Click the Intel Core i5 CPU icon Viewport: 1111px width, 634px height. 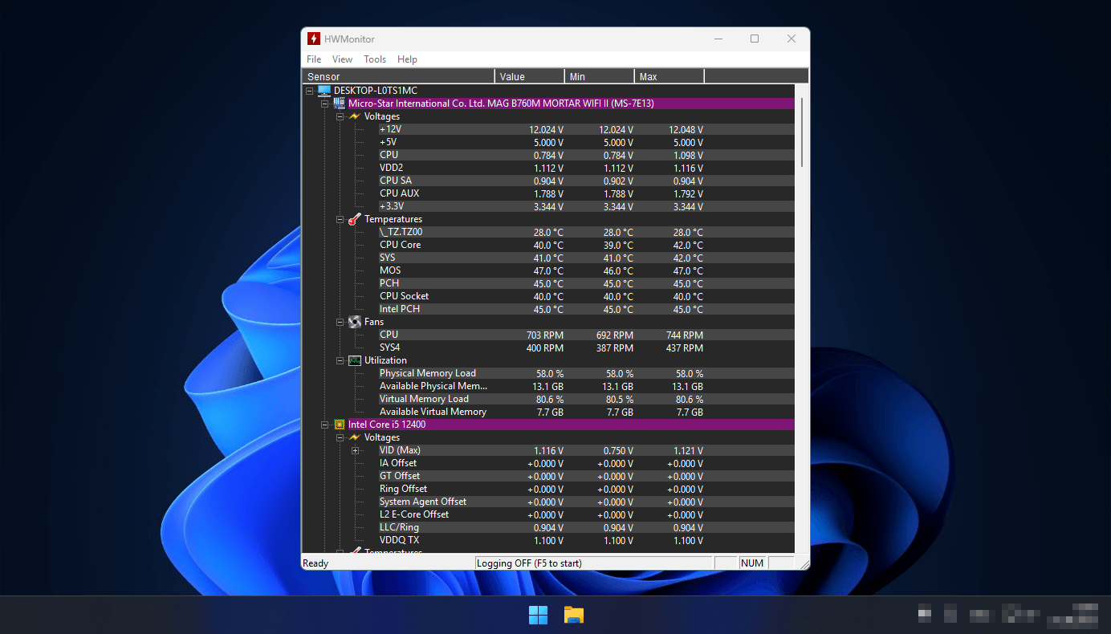[339, 425]
